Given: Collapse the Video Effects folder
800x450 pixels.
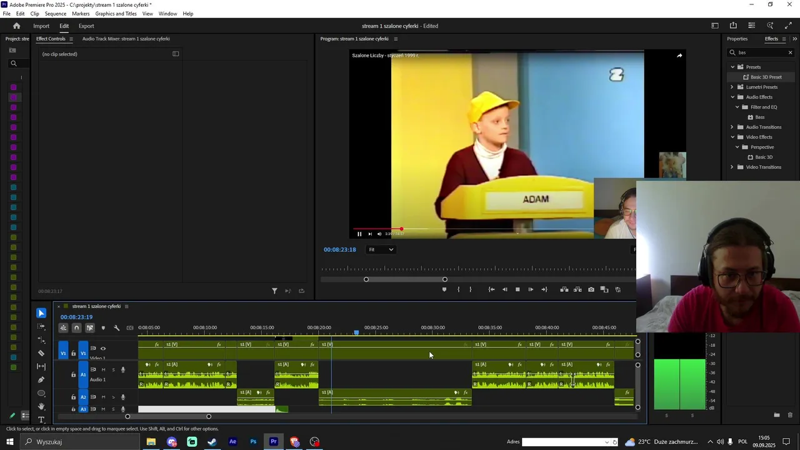Looking at the screenshot, I should click(x=732, y=137).
